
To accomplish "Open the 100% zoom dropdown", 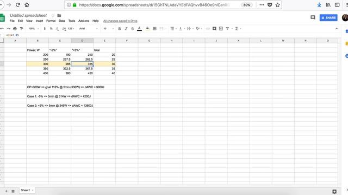I will click(34, 29).
